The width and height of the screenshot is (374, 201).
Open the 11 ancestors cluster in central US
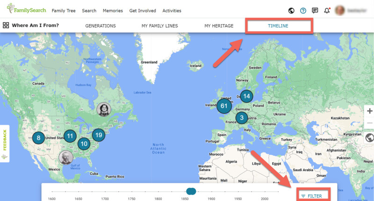[x=70, y=136]
